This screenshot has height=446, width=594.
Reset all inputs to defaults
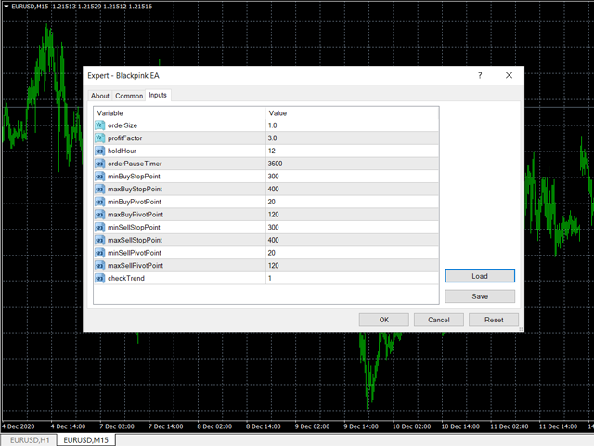pos(494,320)
